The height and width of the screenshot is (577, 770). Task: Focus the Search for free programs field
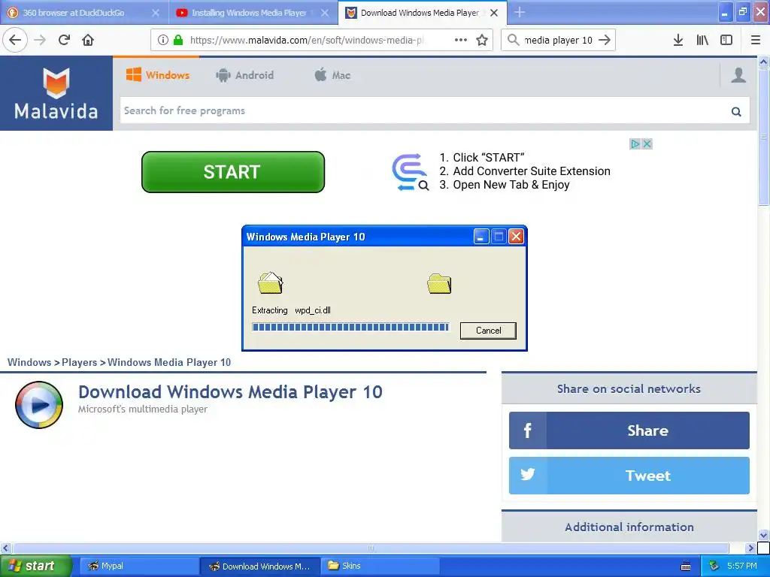(425, 110)
